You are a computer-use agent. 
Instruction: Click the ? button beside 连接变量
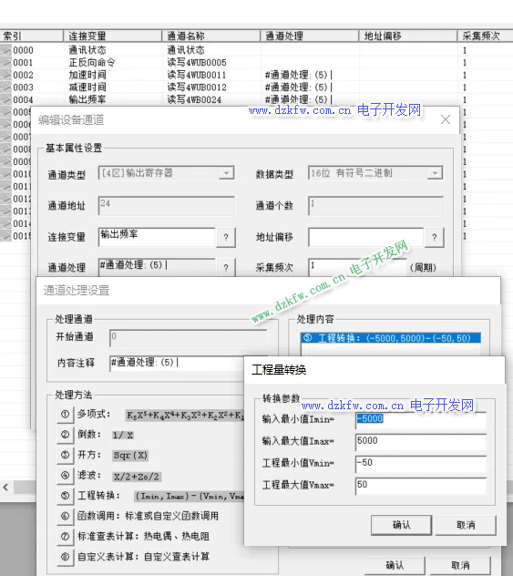[226, 237]
